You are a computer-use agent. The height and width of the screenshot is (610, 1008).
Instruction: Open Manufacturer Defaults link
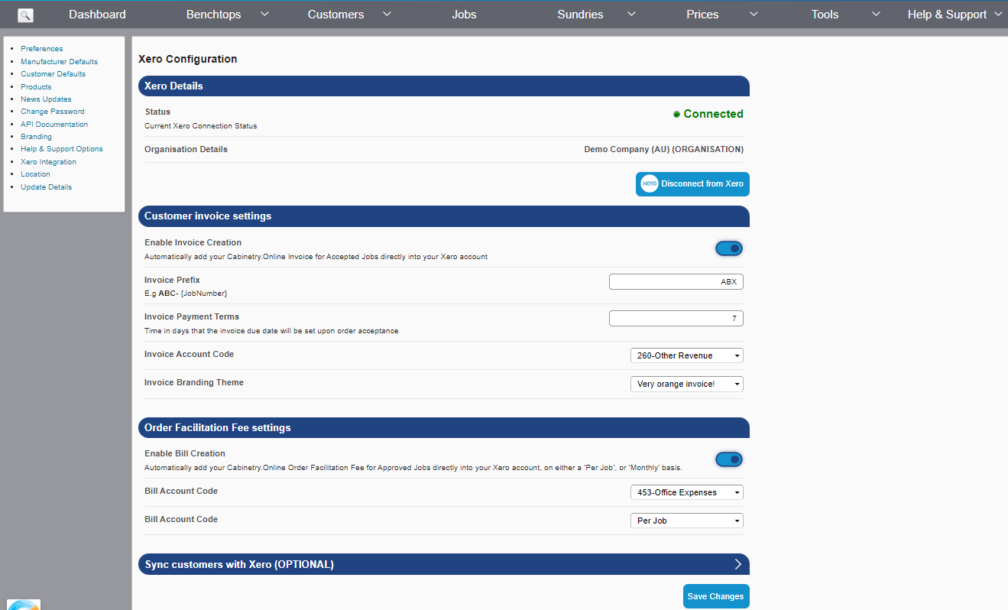pos(59,62)
